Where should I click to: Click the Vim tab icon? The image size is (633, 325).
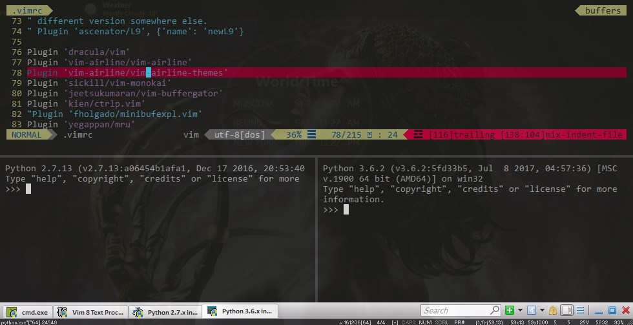(x=62, y=311)
